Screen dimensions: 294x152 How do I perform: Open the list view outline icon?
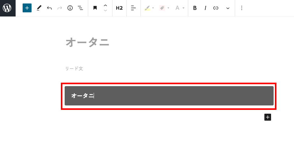(x=81, y=8)
